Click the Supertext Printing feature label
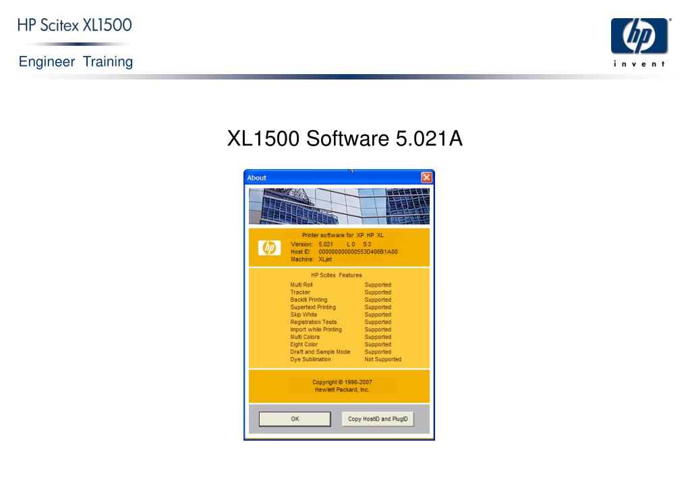Image resolution: width=690 pixels, height=477 pixels. (313, 307)
